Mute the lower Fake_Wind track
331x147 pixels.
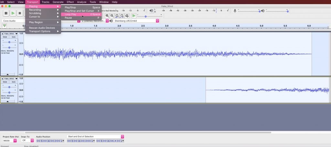pyautogui.click(x=5, y=82)
